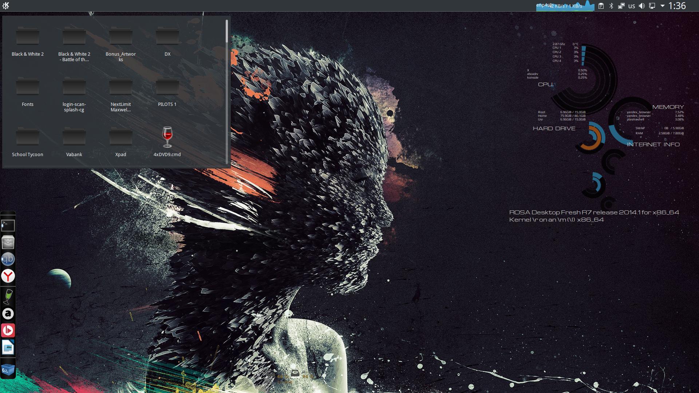Click the green Wine glass dock icon

pos(8,296)
